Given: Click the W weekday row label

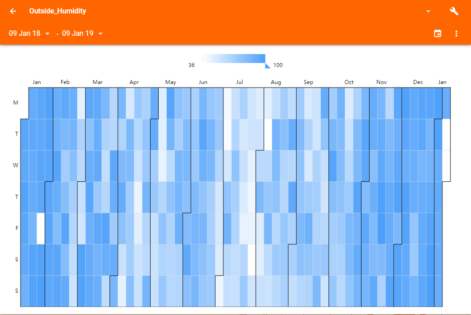Looking at the screenshot, I should click(16, 165).
